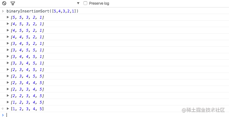Viewport: 229px width, 117px height.
Task: Expand the [2, 3, 4, 5, 1] log entry
Action: point(8,69)
